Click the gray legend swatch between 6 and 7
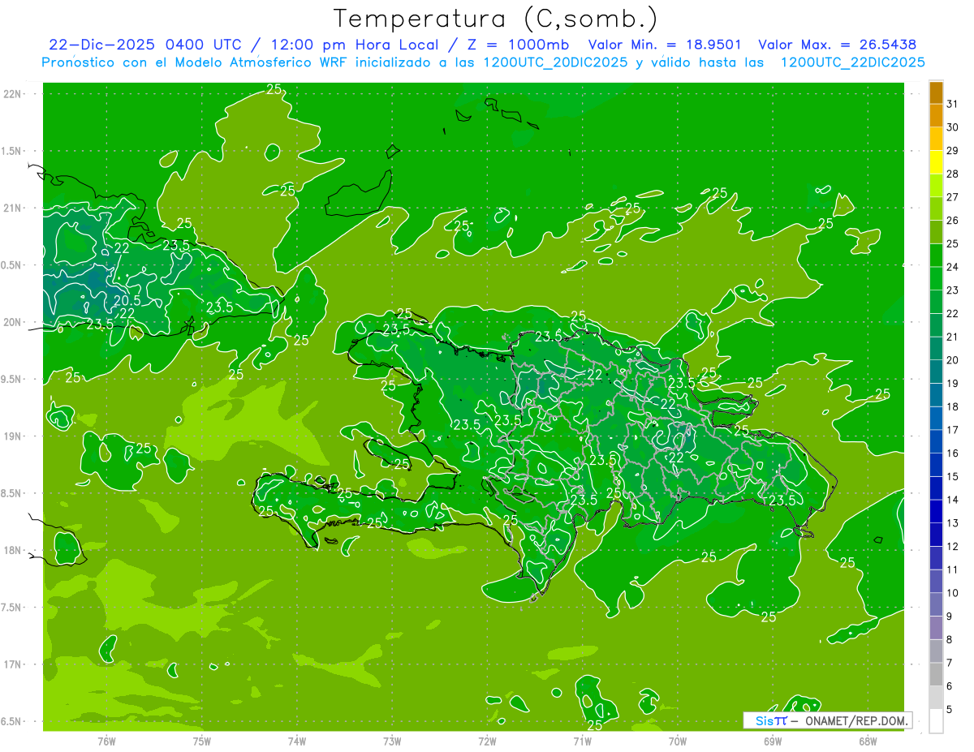974x752 pixels. pyautogui.click(x=936, y=674)
